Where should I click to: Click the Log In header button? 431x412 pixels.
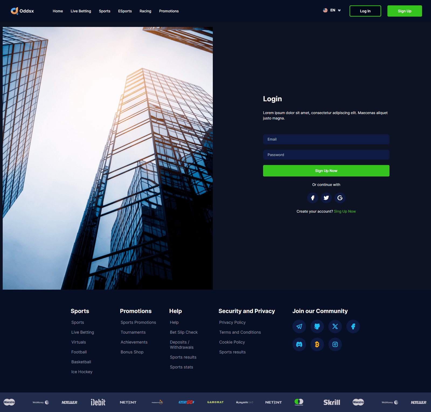point(365,11)
